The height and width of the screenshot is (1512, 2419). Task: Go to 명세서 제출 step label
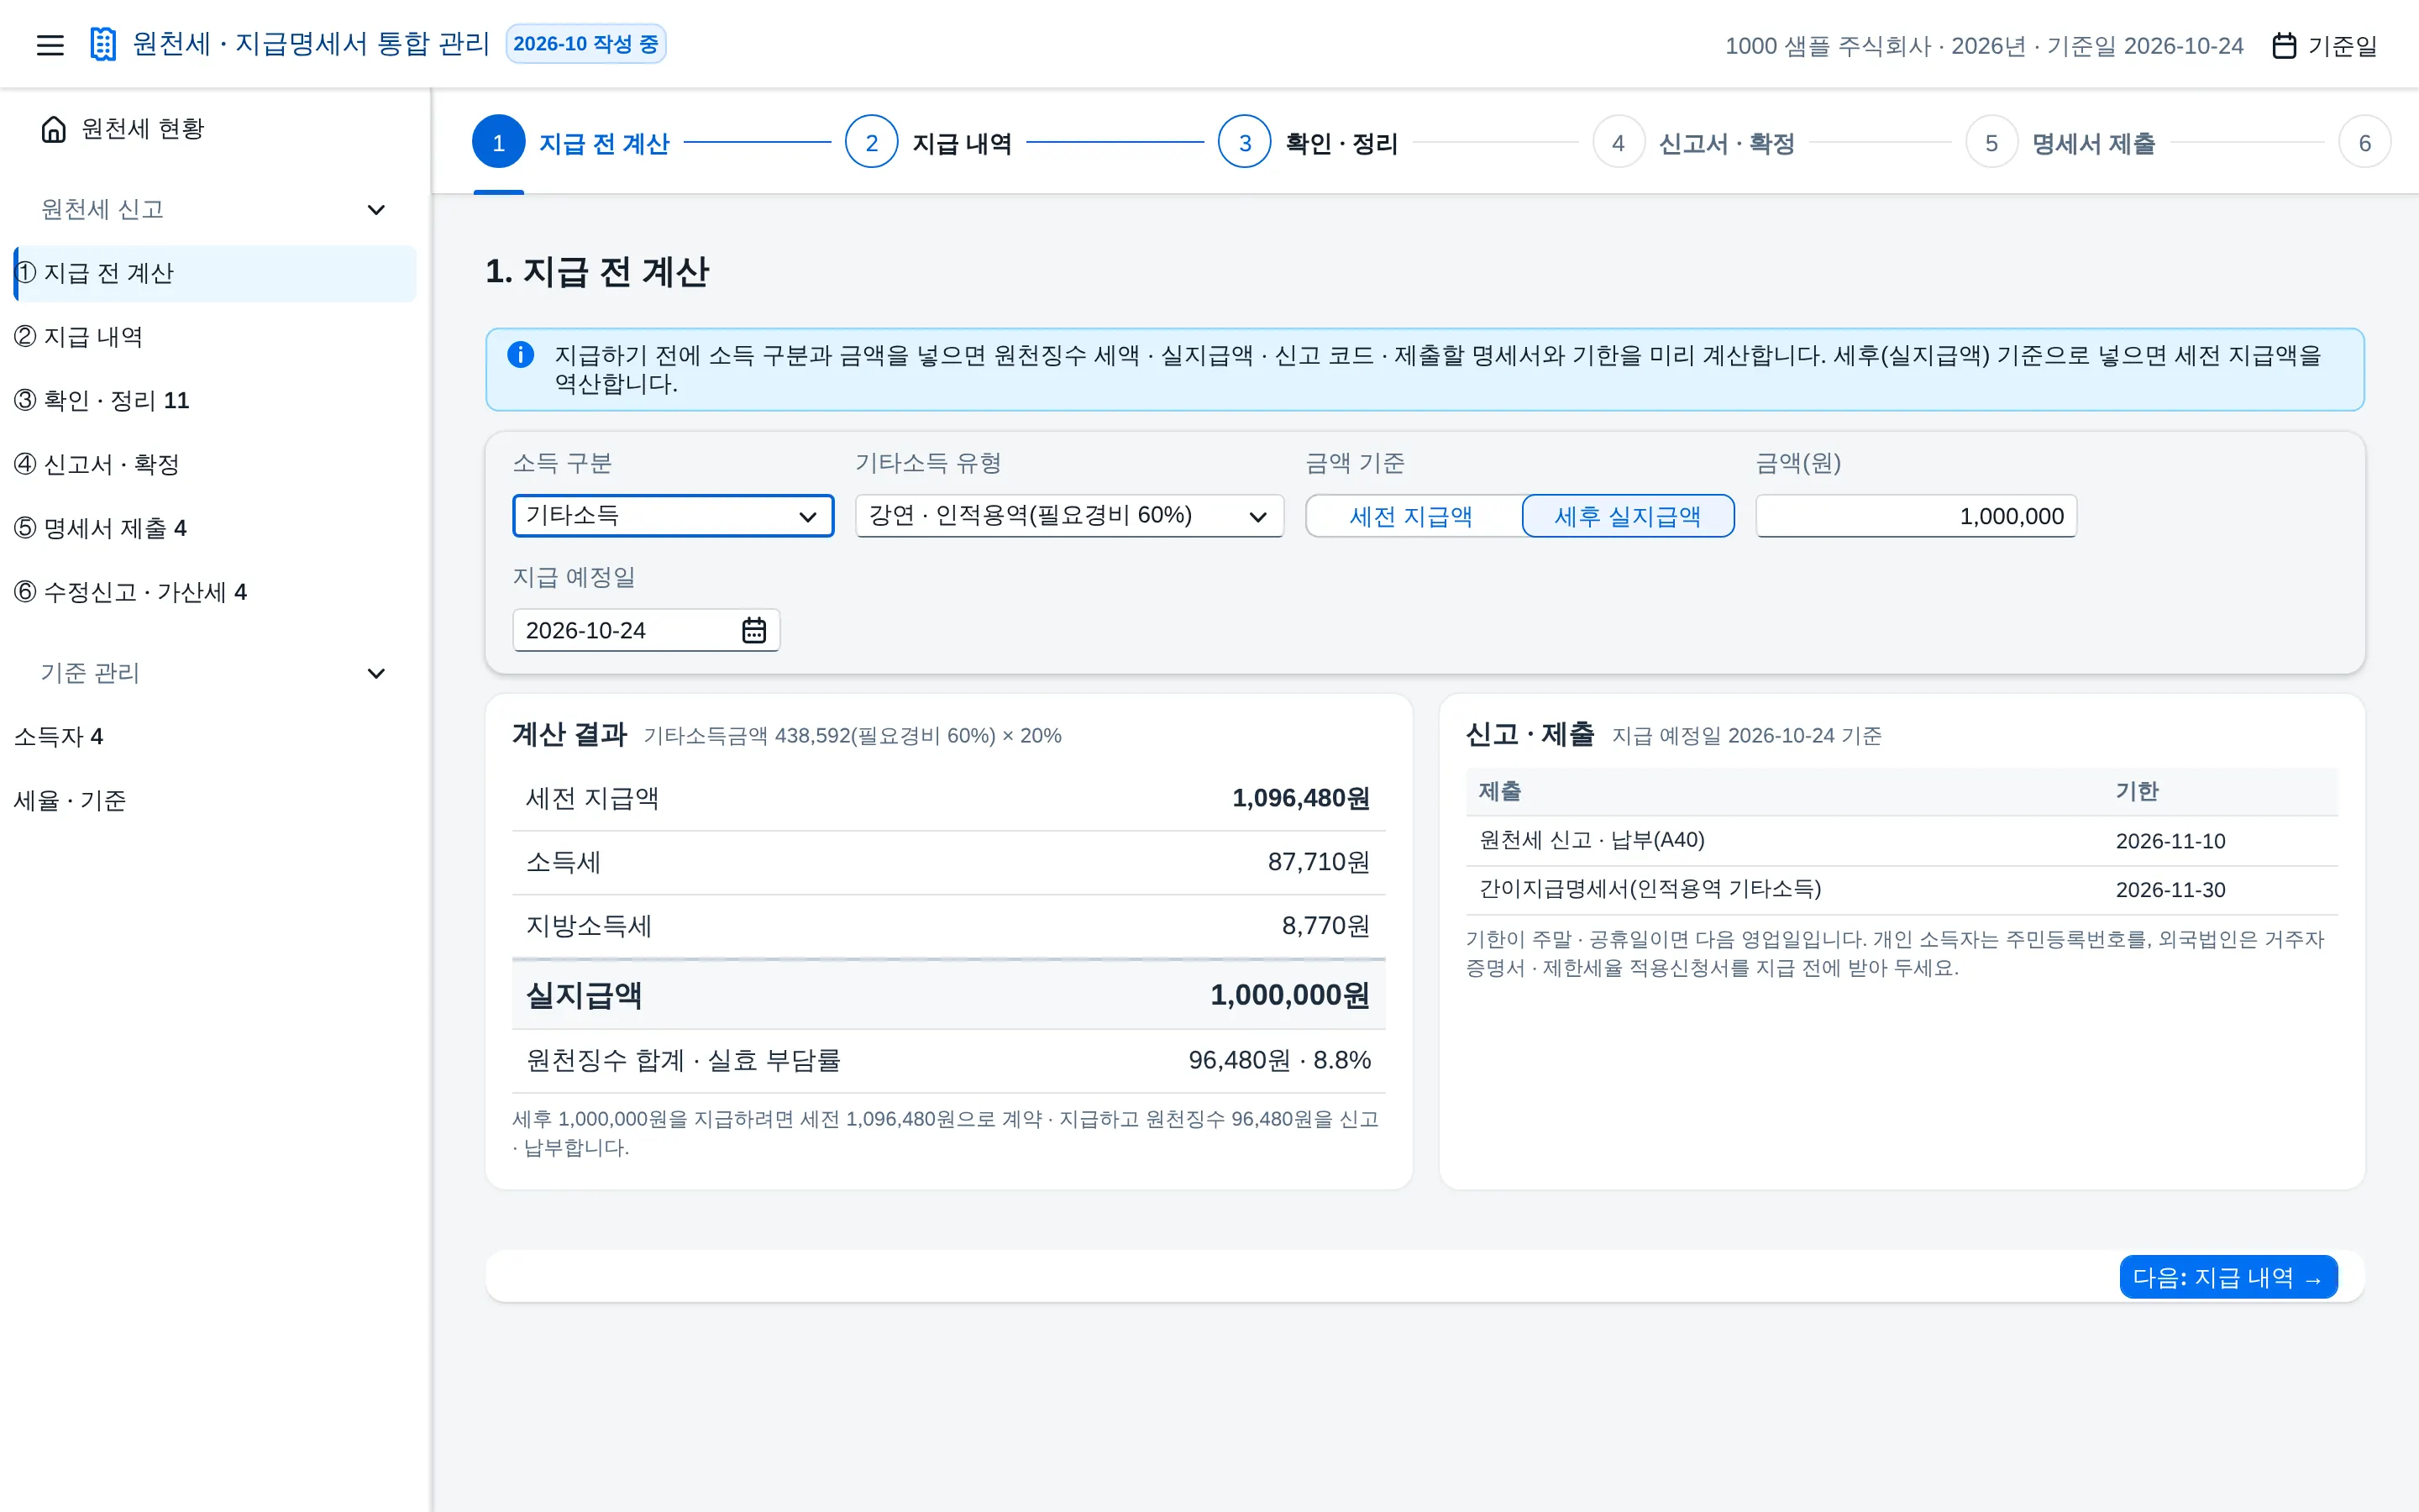2093,144
